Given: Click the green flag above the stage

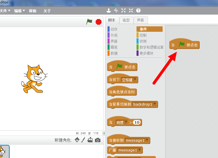Looking at the screenshot, I should [89, 22].
